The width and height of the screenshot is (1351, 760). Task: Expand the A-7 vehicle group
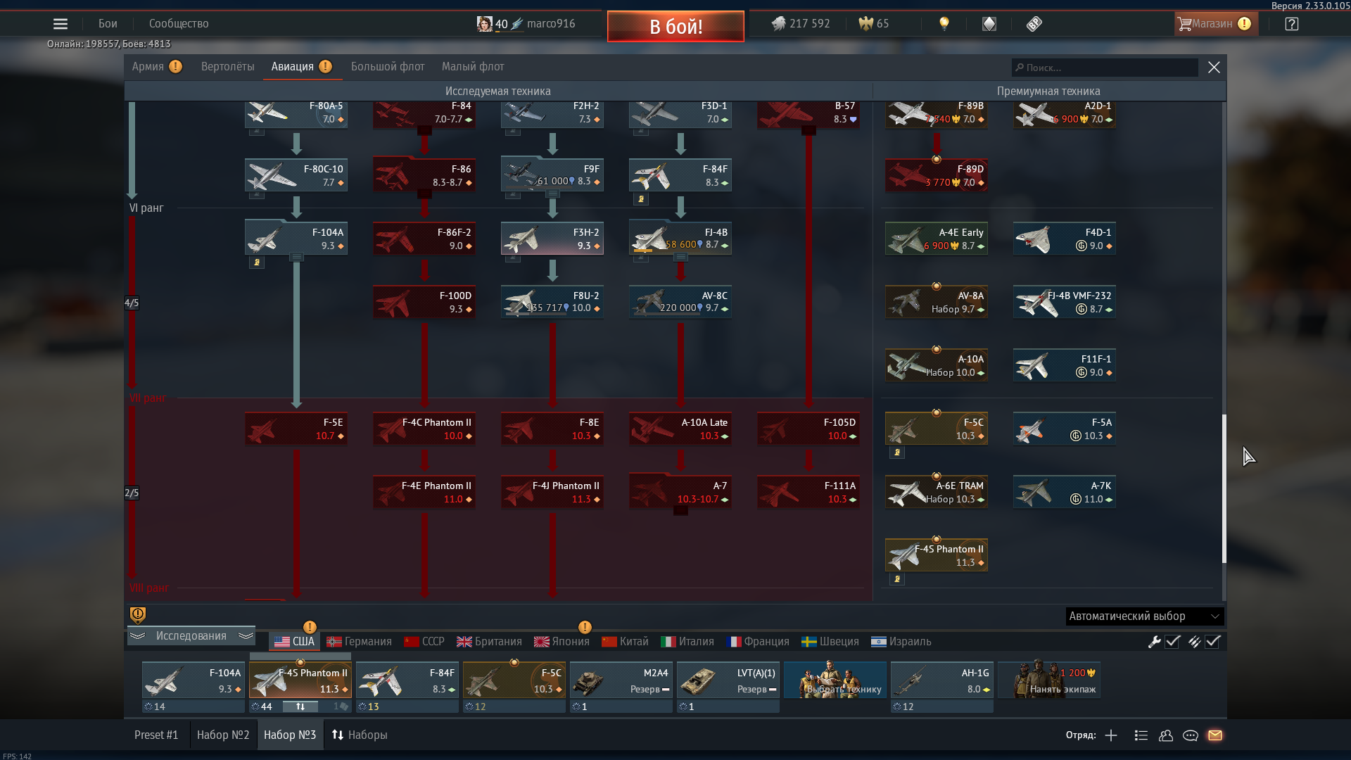click(x=680, y=510)
